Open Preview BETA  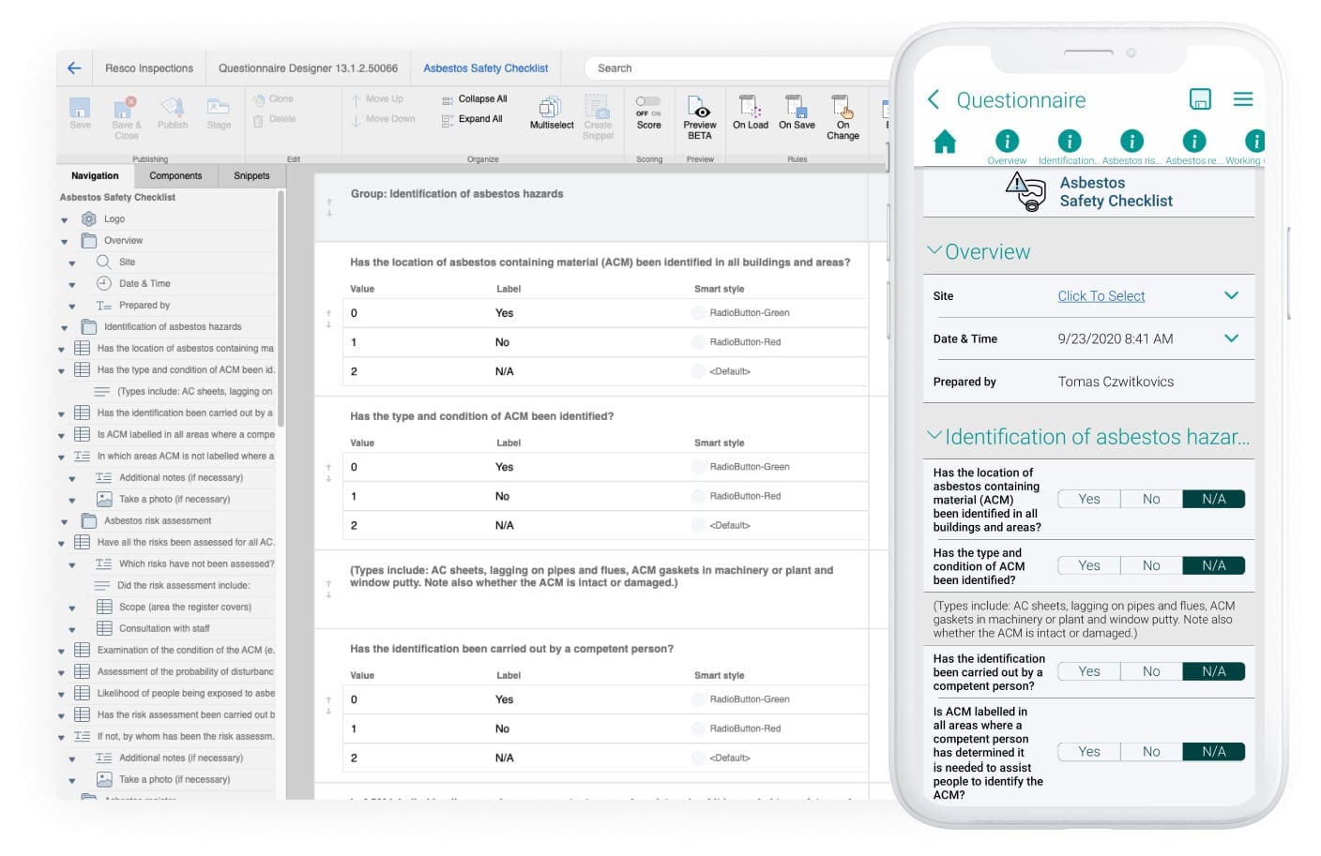click(x=699, y=117)
